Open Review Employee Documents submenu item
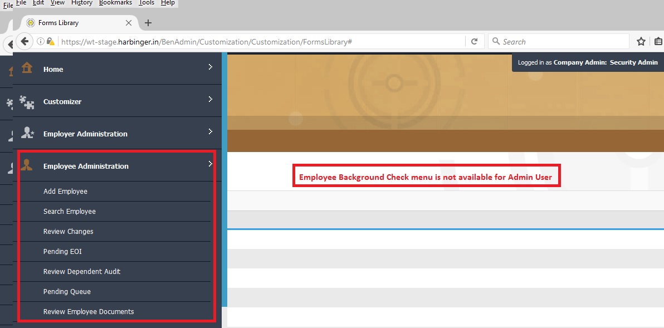The width and height of the screenshot is (664, 328). [89, 311]
